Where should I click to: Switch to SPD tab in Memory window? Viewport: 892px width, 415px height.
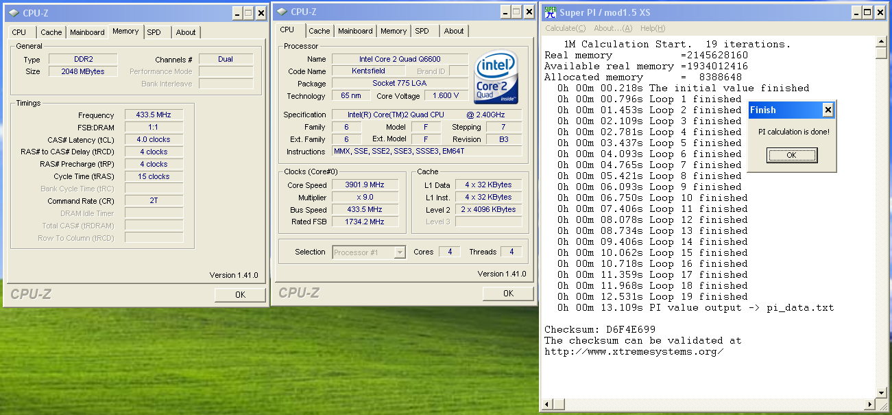coord(154,32)
